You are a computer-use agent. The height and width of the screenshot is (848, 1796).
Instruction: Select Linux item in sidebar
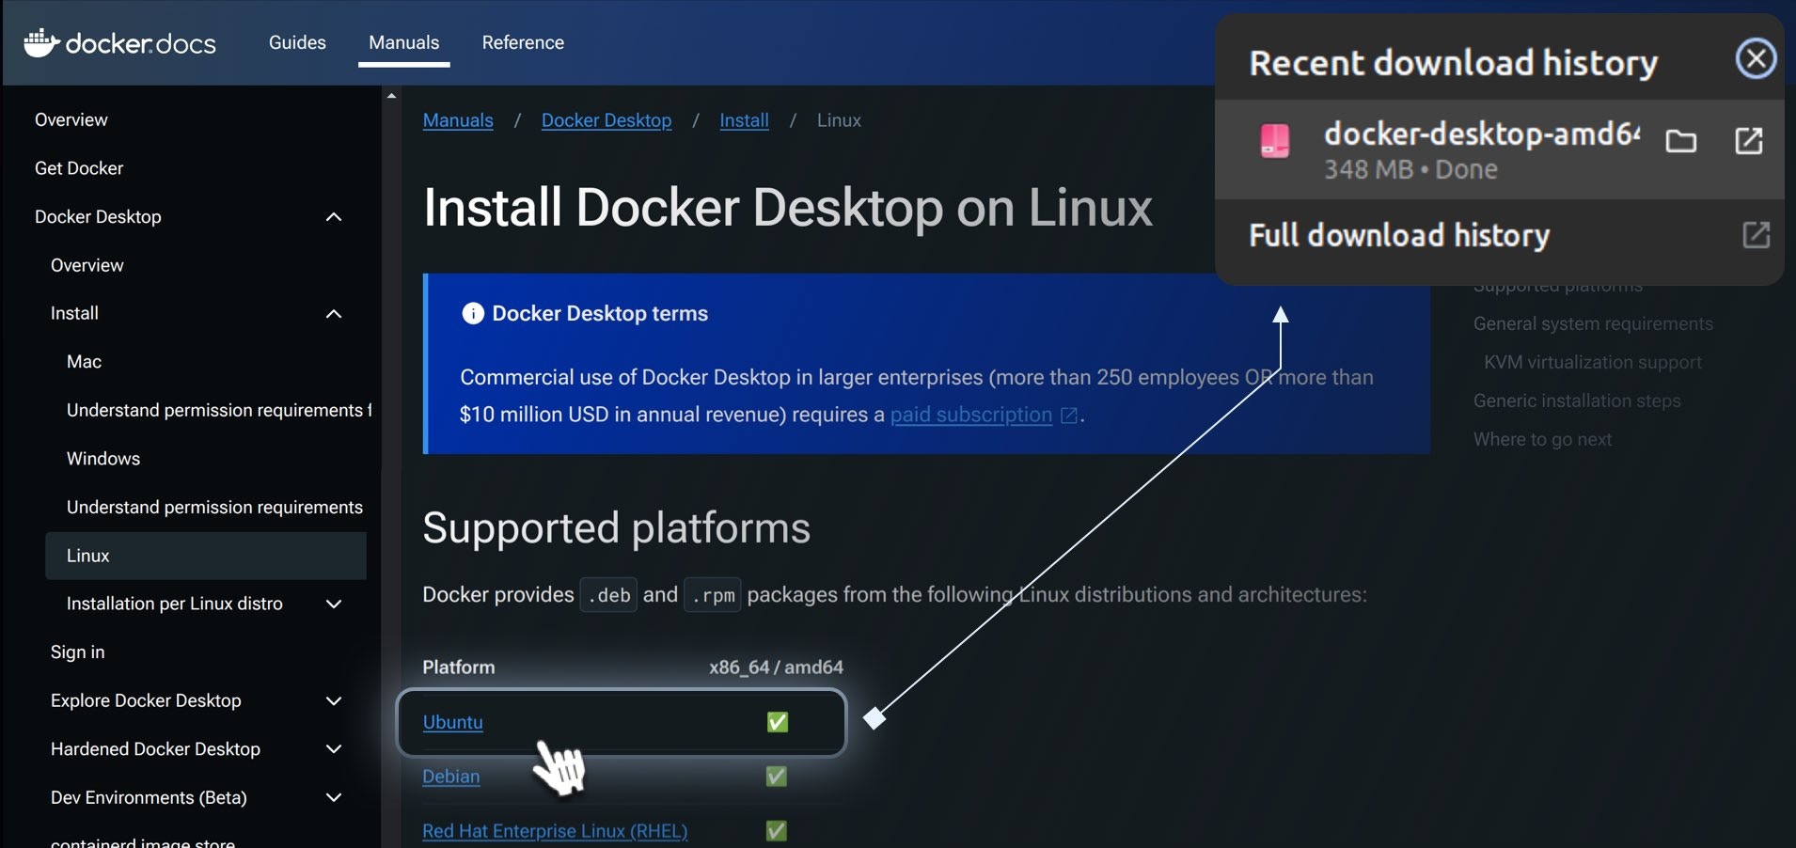206,556
